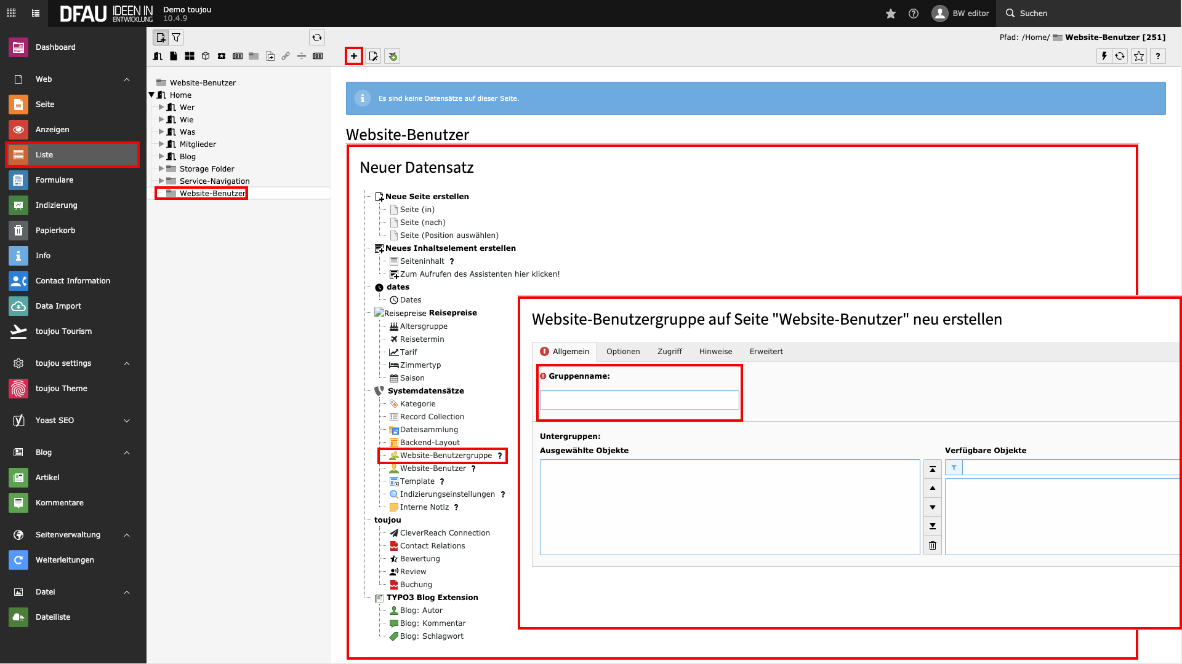Open the Zugriff tab
The height and width of the screenshot is (664, 1182).
coord(669,352)
